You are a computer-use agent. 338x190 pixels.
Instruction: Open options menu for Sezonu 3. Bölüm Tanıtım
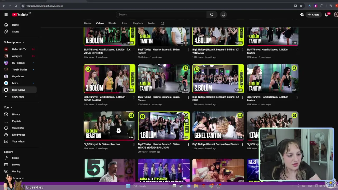(x=188, y=97)
